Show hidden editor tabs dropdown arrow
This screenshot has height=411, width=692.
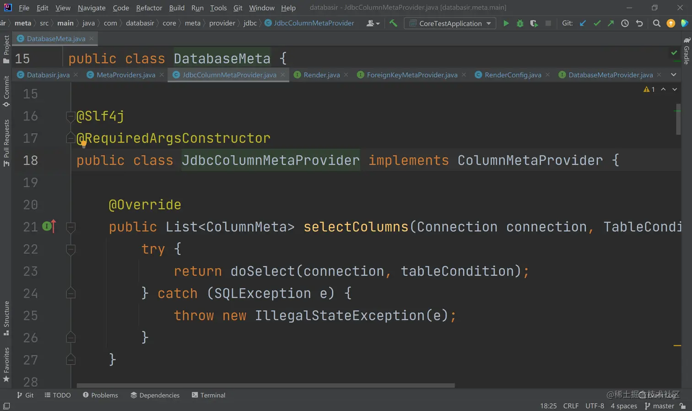[x=674, y=75]
